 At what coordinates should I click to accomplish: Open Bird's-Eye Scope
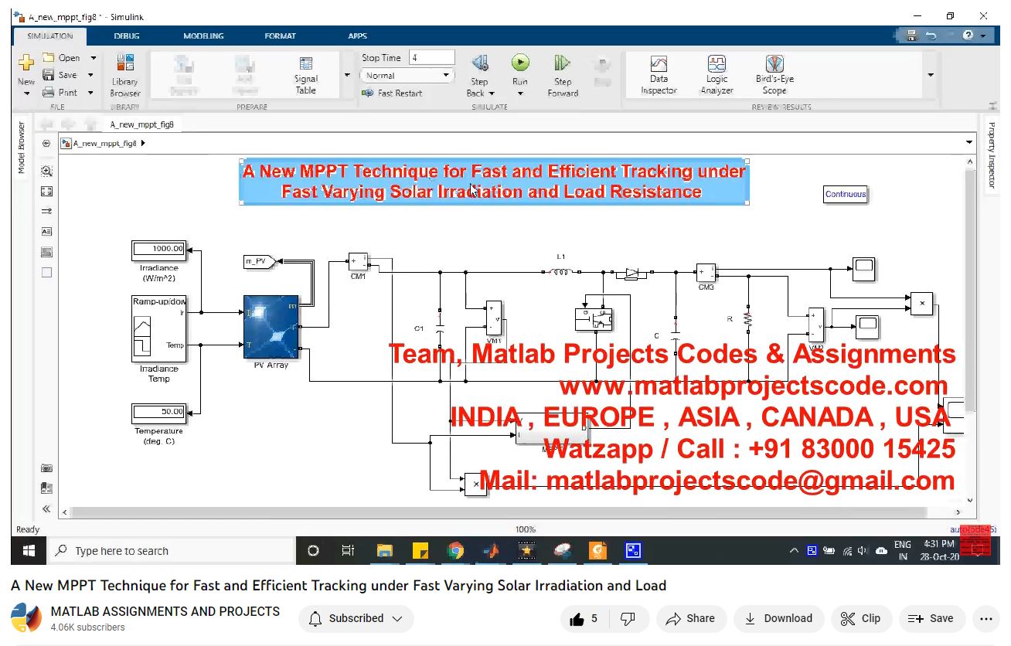pyautogui.click(x=774, y=75)
